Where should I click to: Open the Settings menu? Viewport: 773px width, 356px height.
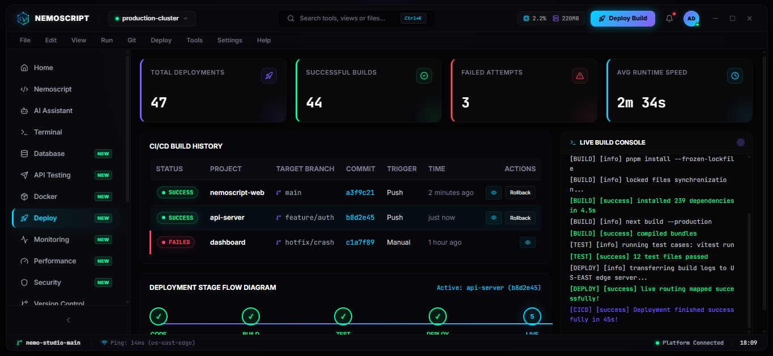tap(229, 41)
